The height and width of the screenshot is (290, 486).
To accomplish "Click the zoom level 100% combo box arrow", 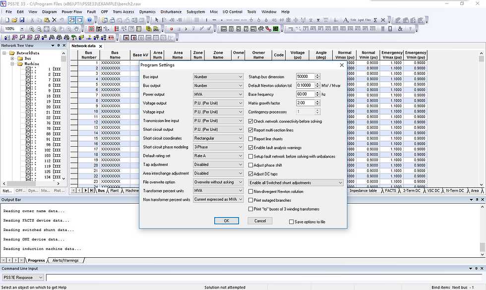I will coord(22,29).
